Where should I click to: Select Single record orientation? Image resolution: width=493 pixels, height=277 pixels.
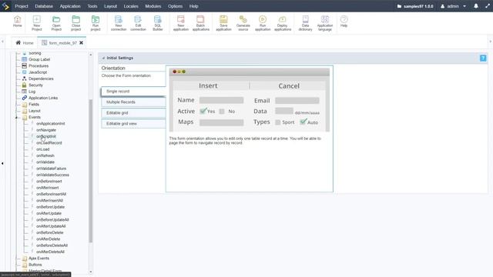133,92
